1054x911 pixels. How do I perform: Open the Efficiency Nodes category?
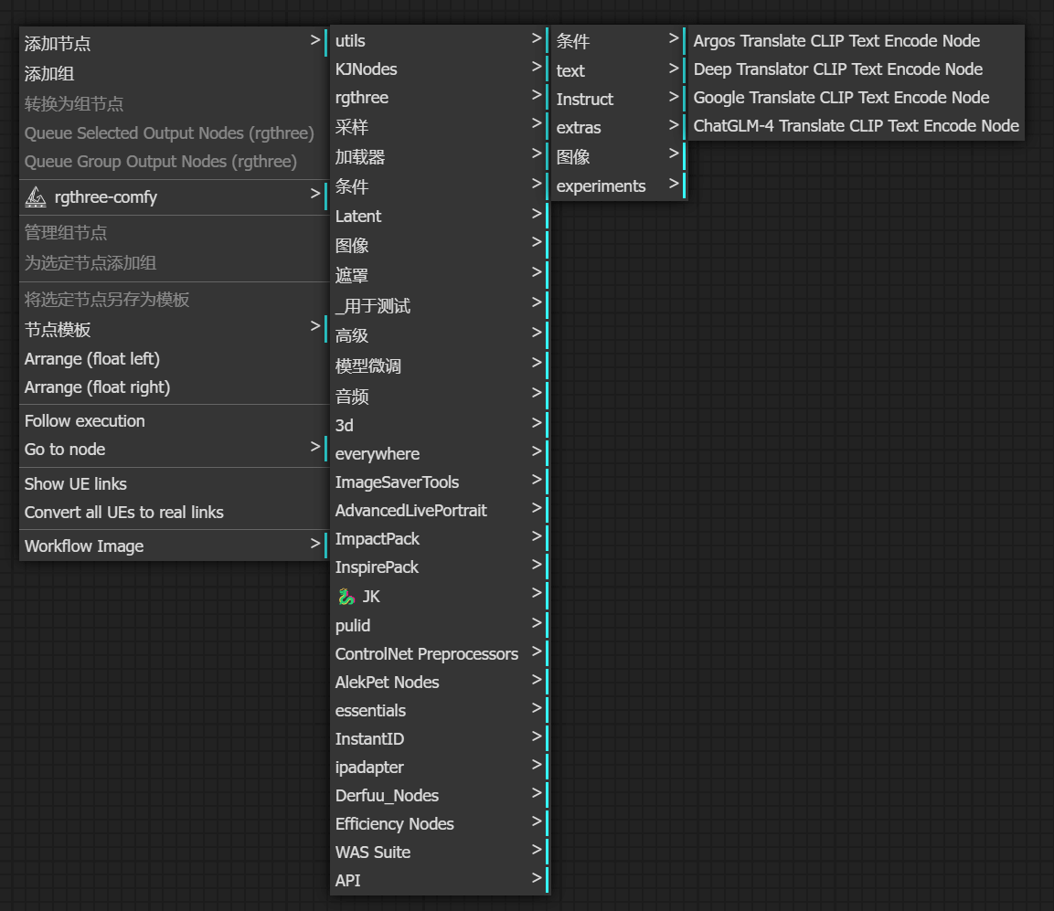click(x=438, y=823)
